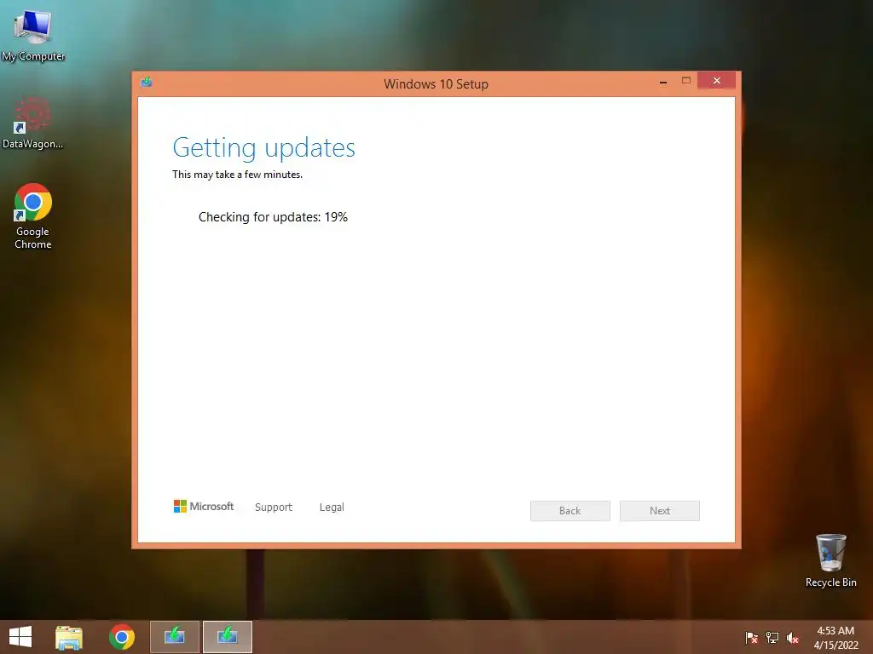The height and width of the screenshot is (654, 873).
Task: Close the Windows 10 Setup window
Action: (716, 81)
